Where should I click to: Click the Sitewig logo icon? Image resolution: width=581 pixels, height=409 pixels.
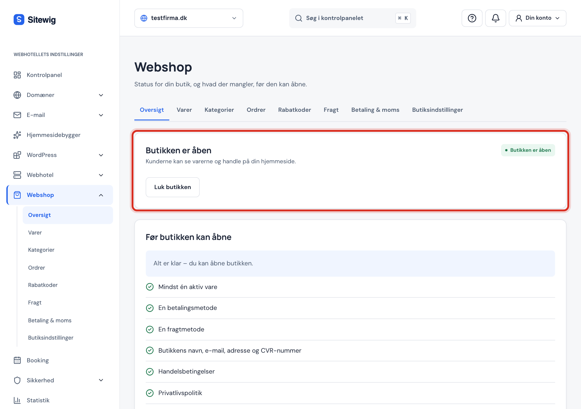click(19, 19)
